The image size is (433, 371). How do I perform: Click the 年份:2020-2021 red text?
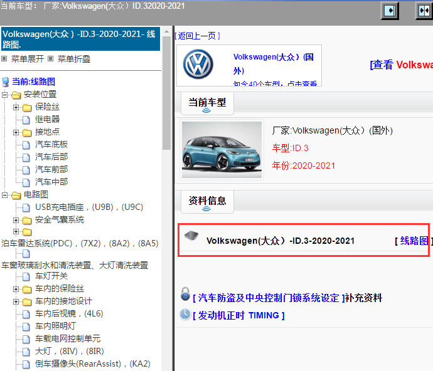[x=304, y=166]
